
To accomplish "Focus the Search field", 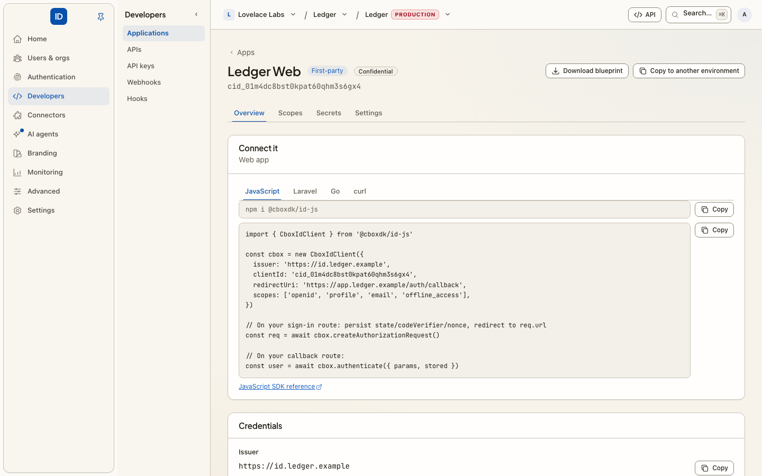I will point(698,15).
